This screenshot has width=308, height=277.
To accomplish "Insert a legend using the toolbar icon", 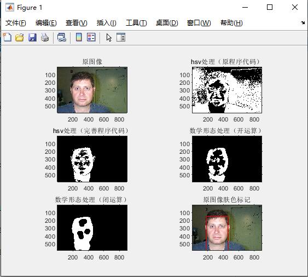I will 91,37.
